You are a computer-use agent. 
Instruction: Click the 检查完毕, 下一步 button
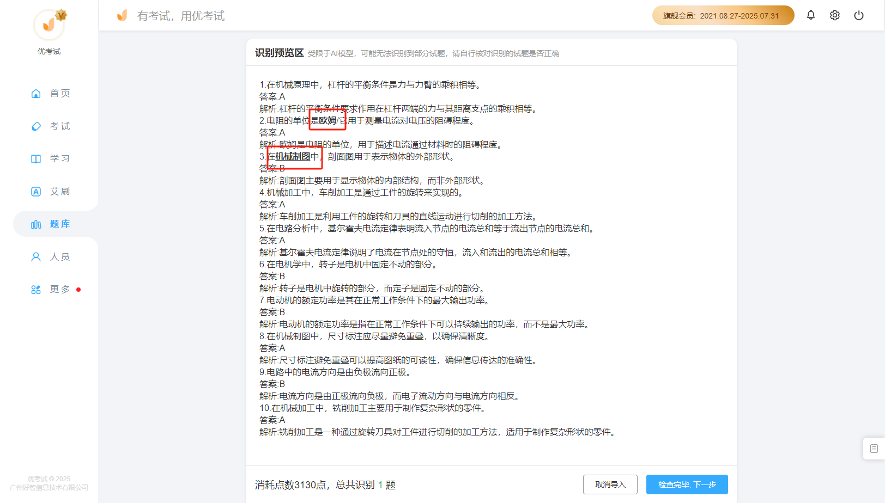(x=687, y=484)
